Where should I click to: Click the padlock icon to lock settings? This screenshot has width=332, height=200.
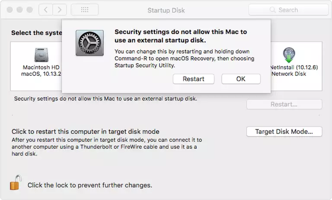15,182
